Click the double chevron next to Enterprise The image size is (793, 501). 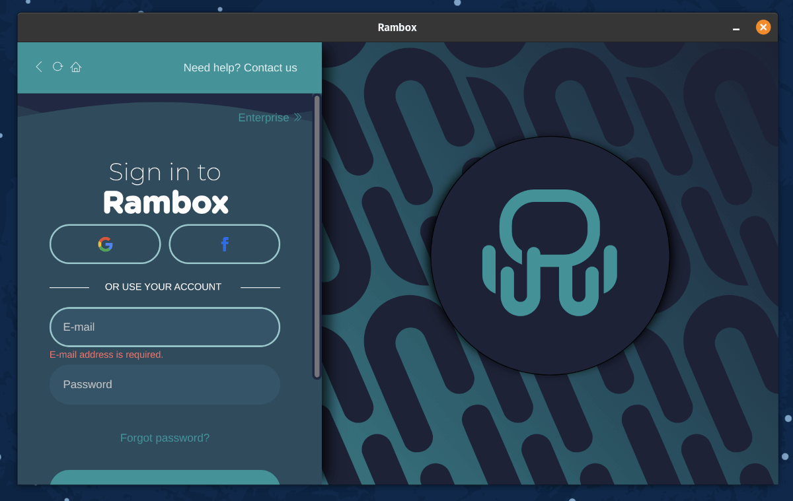[x=298, y=117]
